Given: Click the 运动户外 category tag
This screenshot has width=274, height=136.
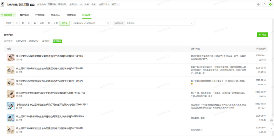Looking at the screenshot, I should tap(62, 4).
